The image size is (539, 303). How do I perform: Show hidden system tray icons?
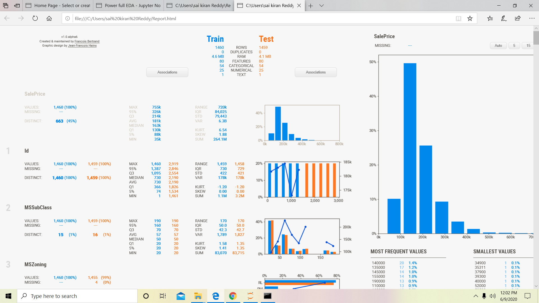(476, 296)
